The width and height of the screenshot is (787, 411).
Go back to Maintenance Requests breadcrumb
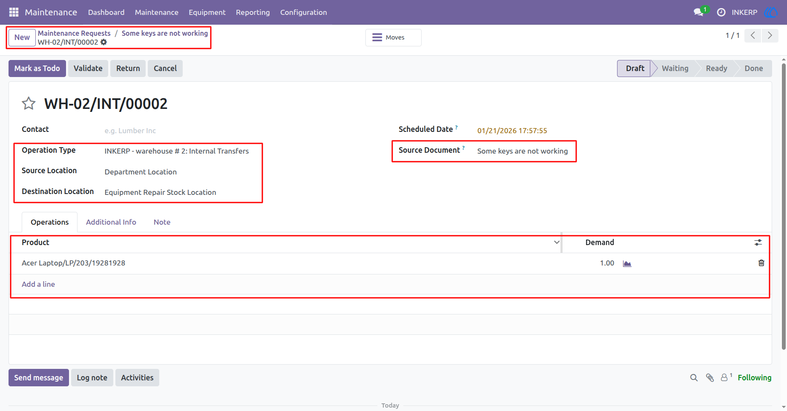coord(74,33)
